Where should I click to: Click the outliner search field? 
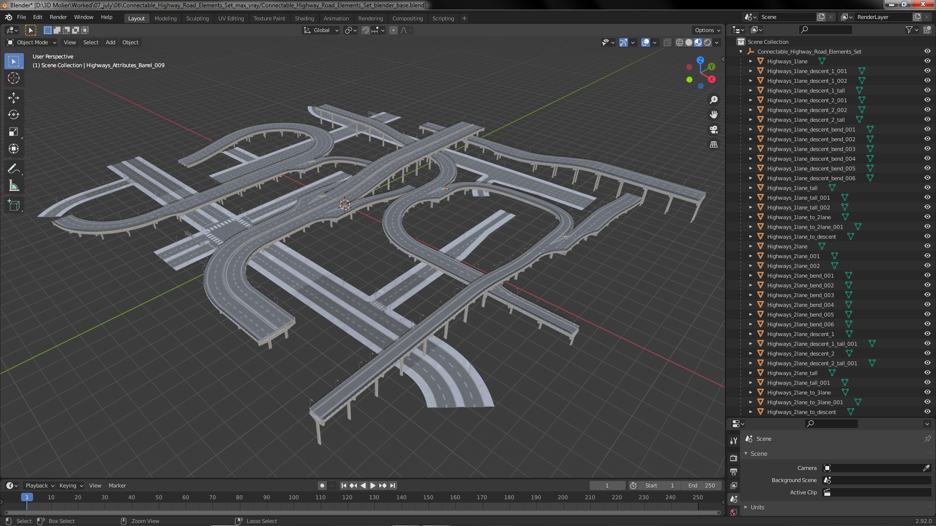point(825,30)
